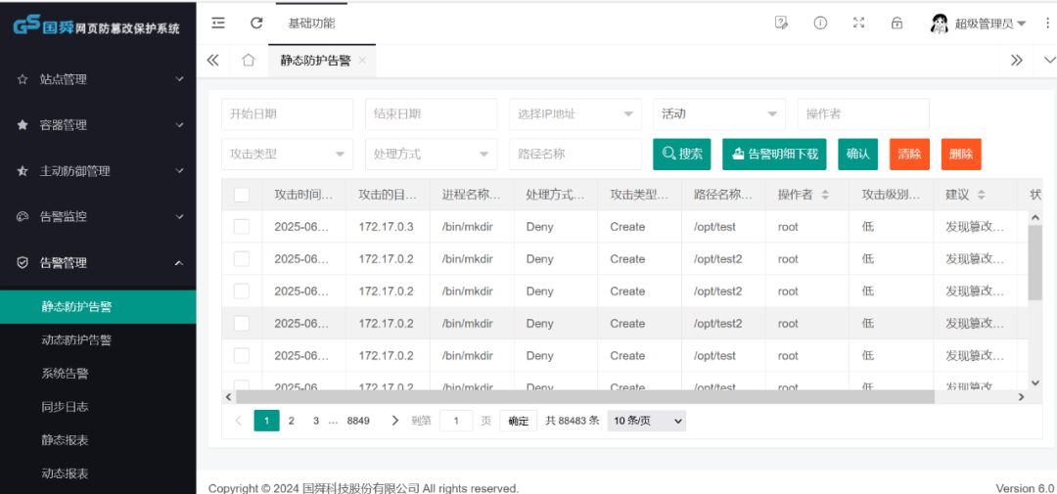Collapse sidebar with the menu fold icon

(218, 22)
